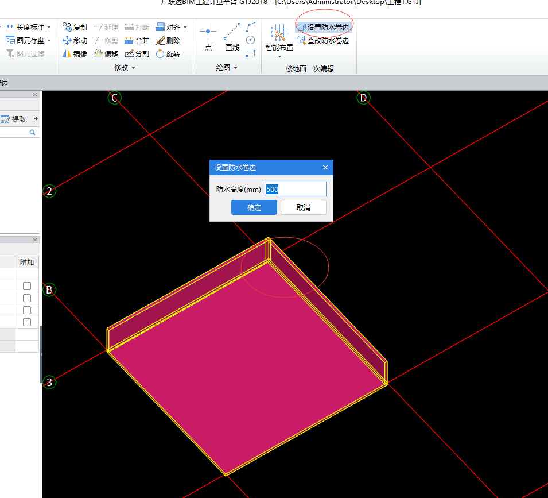The width and height of the screenshot is (548, 498).
Task: Tick the fourth 附加 checkbox
Action: pos(27,322)
